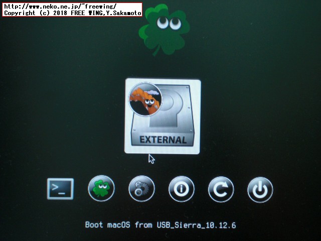Select the EXTERNAL drive boot entry
The height and width of the screenshot is (241, 321).
(163, 116)
